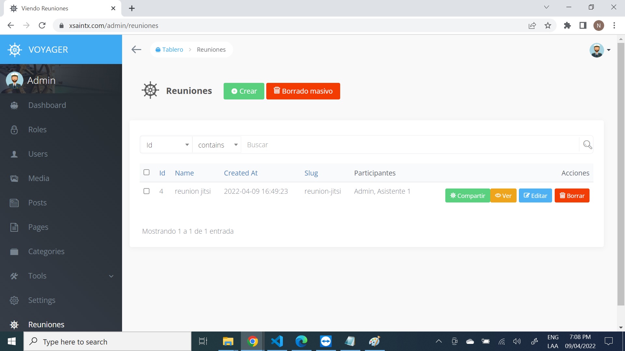This screenshot has height=351, width=625.
Task: Open Visual Studio Code from taskbar
Action: click(x=277, y=341)
